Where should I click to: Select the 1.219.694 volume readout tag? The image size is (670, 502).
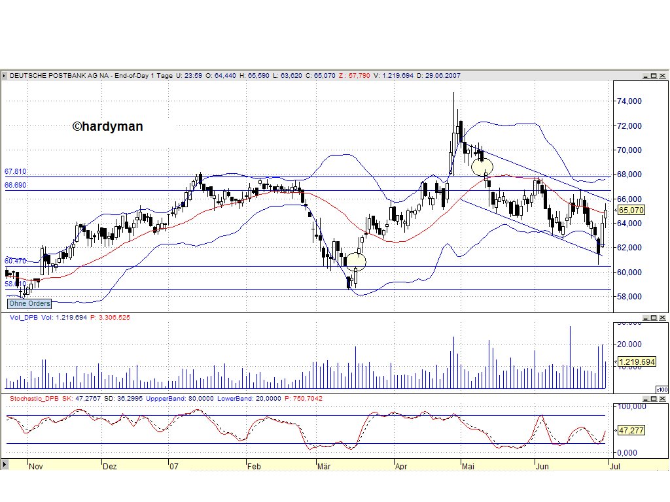[x=636, y=360]
